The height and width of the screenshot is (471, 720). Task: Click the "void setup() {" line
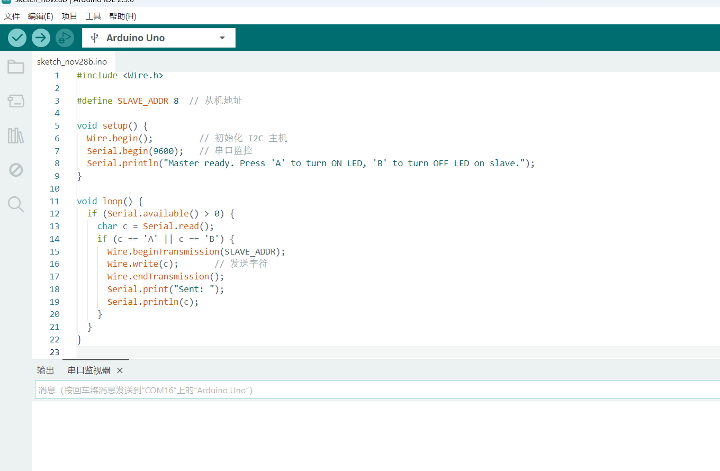coord(112,126)
